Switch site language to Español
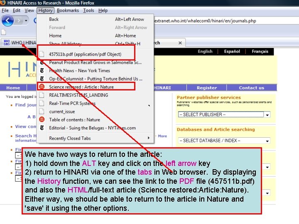Viewport: 299px width, 224px height. pos(232,51)
